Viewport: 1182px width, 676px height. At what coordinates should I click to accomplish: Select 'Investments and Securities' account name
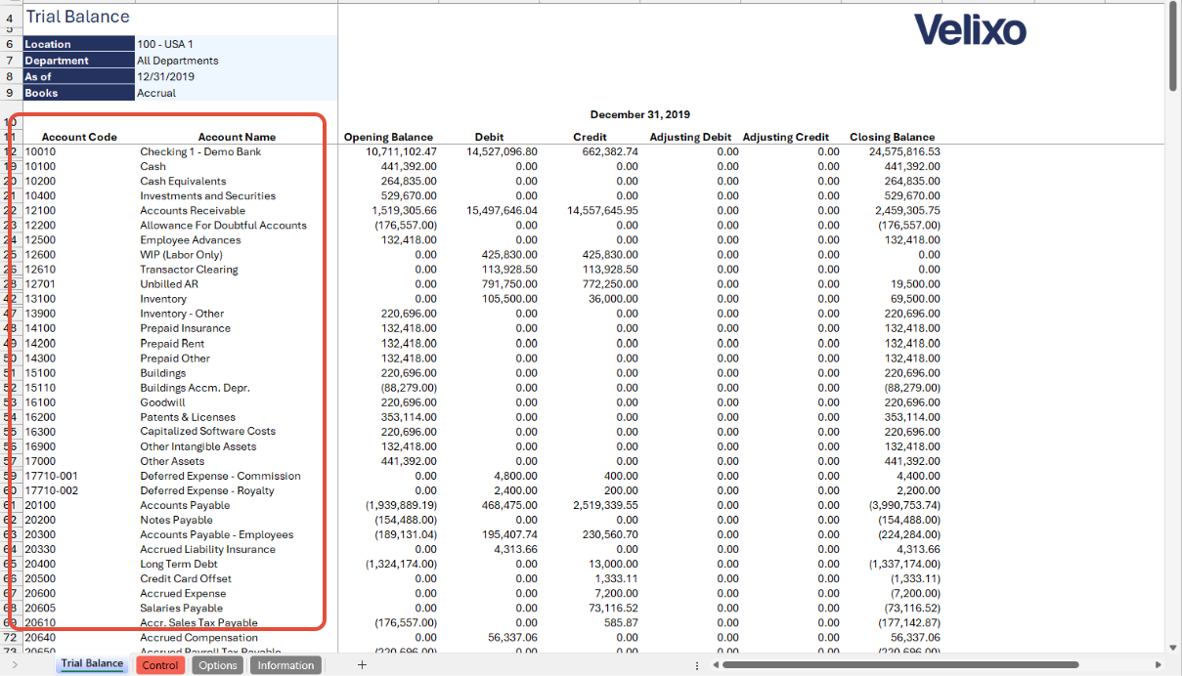click(x=207, y=195)
